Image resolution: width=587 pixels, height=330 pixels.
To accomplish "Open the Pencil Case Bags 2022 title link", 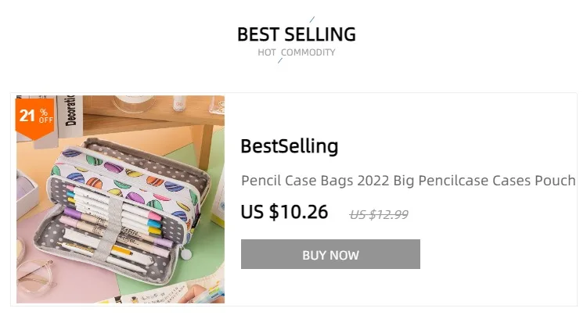I will click(408, 181).
